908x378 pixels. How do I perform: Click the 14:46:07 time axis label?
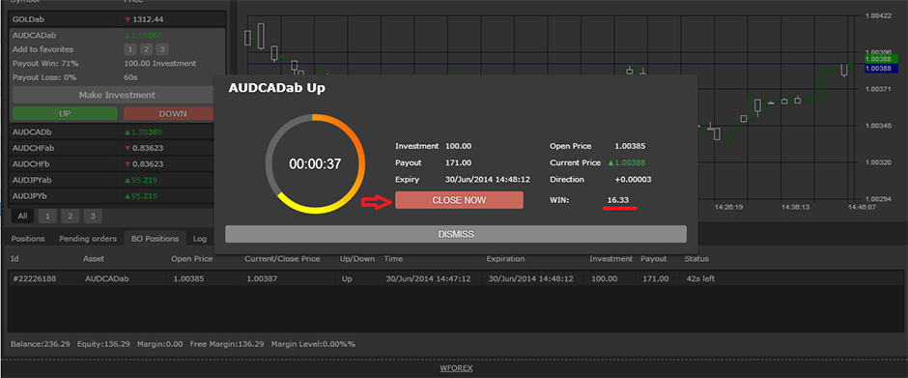tap(864, 206)
